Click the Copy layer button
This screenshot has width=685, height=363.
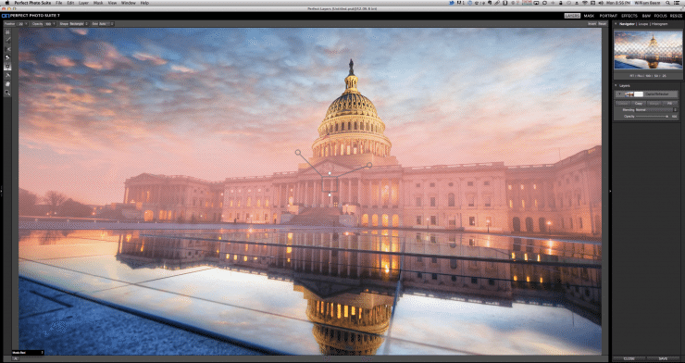[639, 104]
